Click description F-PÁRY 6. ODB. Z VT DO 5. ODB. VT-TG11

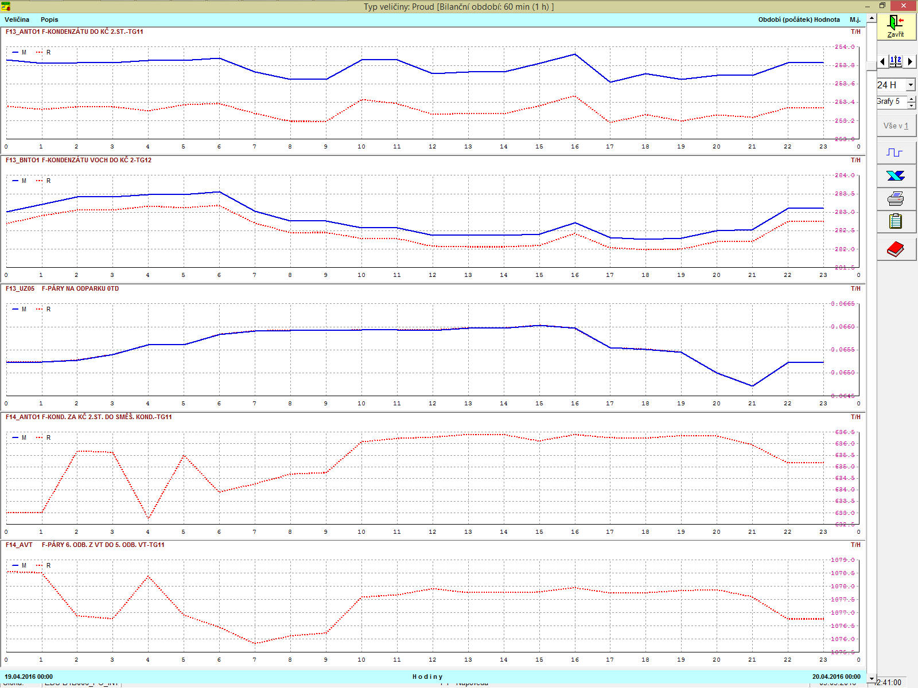(103, 545)
